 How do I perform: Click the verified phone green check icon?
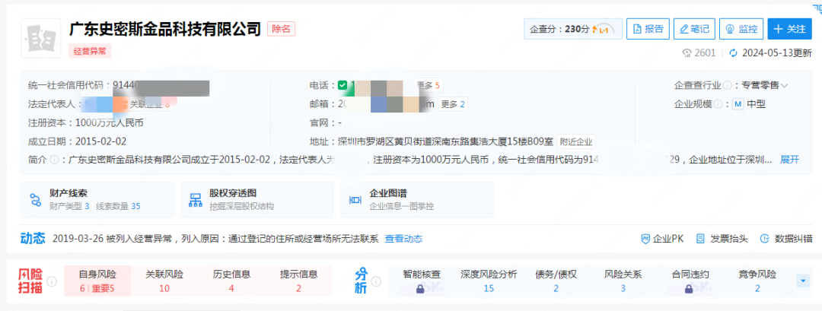point(342,85)
